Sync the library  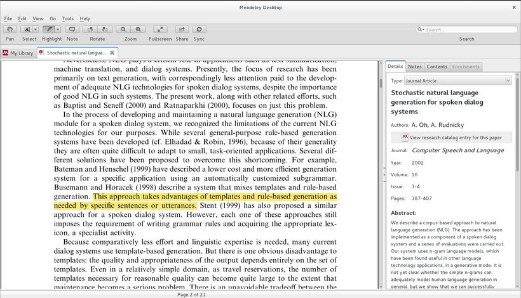point(199,29)
